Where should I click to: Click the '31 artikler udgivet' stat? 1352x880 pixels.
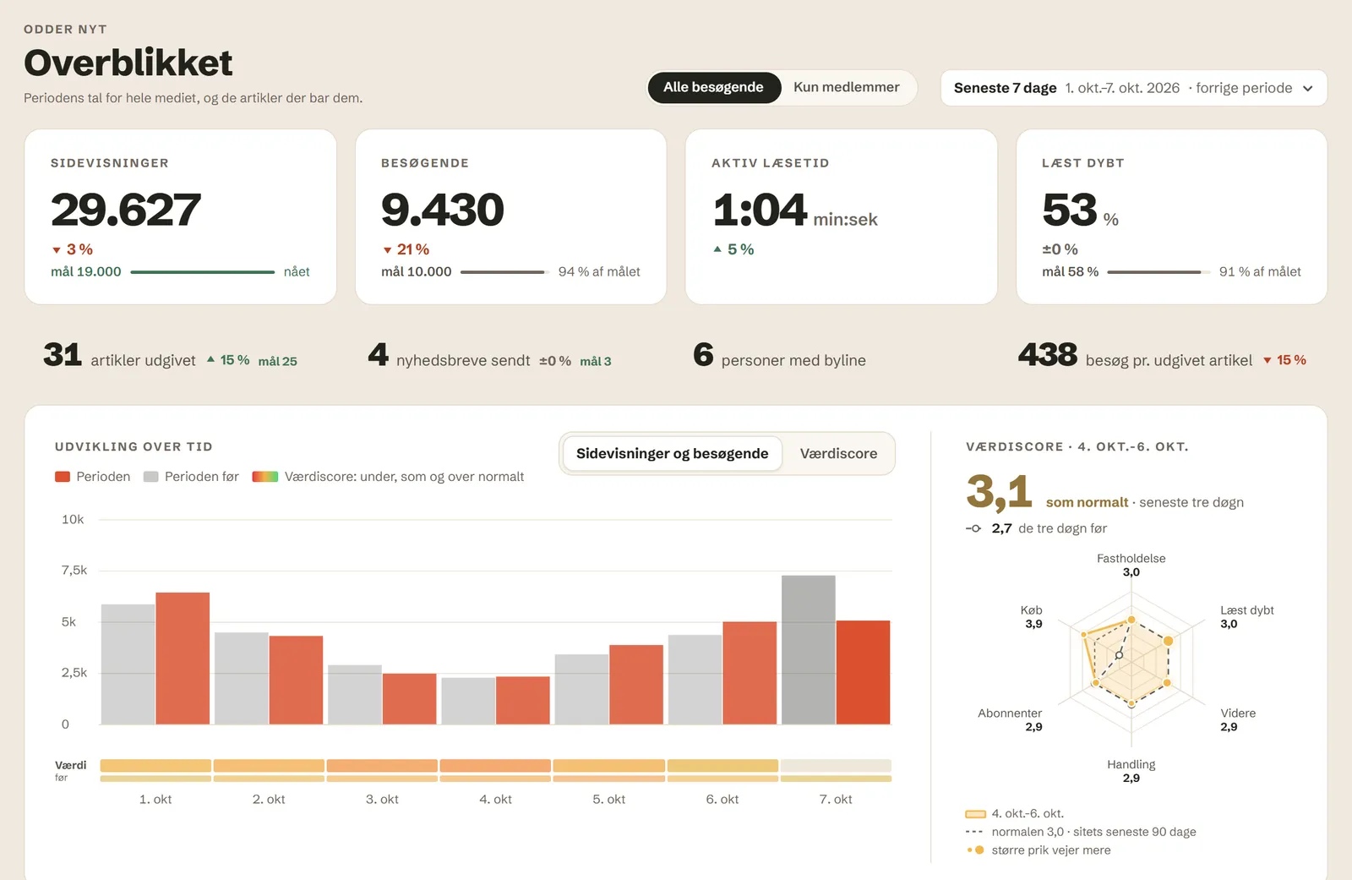tap(119, 356)
